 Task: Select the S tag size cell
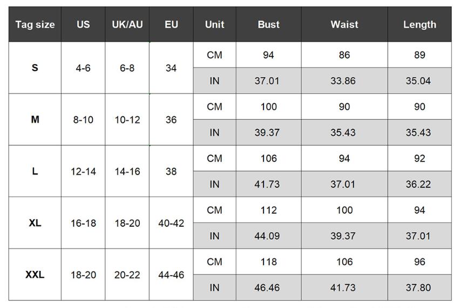click(35, 68)
